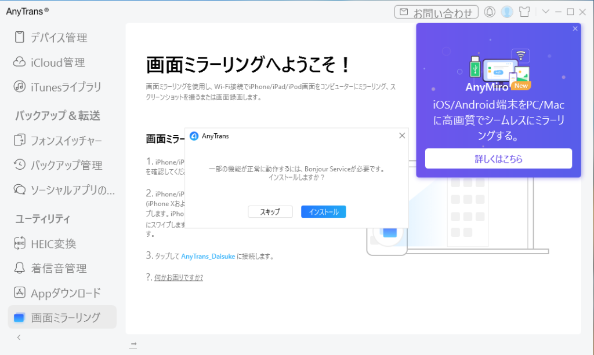Click 詳しくはこちら in AnyMiro ad
The image size is (594, 355).
498,159
